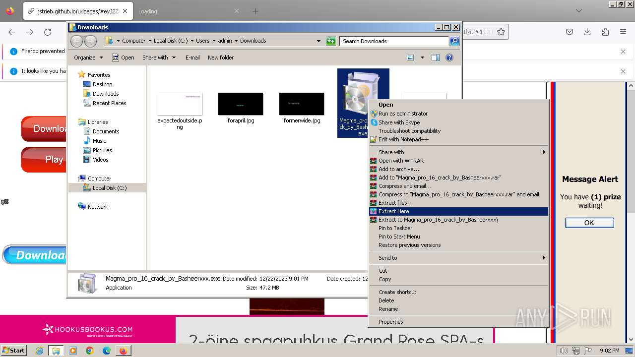Click the change view icon
The height and width of the screenshot is (357, 635).
(410, 58)
